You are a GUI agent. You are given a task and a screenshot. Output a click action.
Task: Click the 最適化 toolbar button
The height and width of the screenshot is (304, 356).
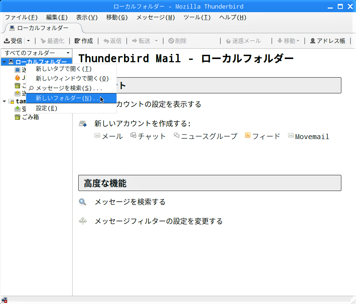[x=53, y=41]
